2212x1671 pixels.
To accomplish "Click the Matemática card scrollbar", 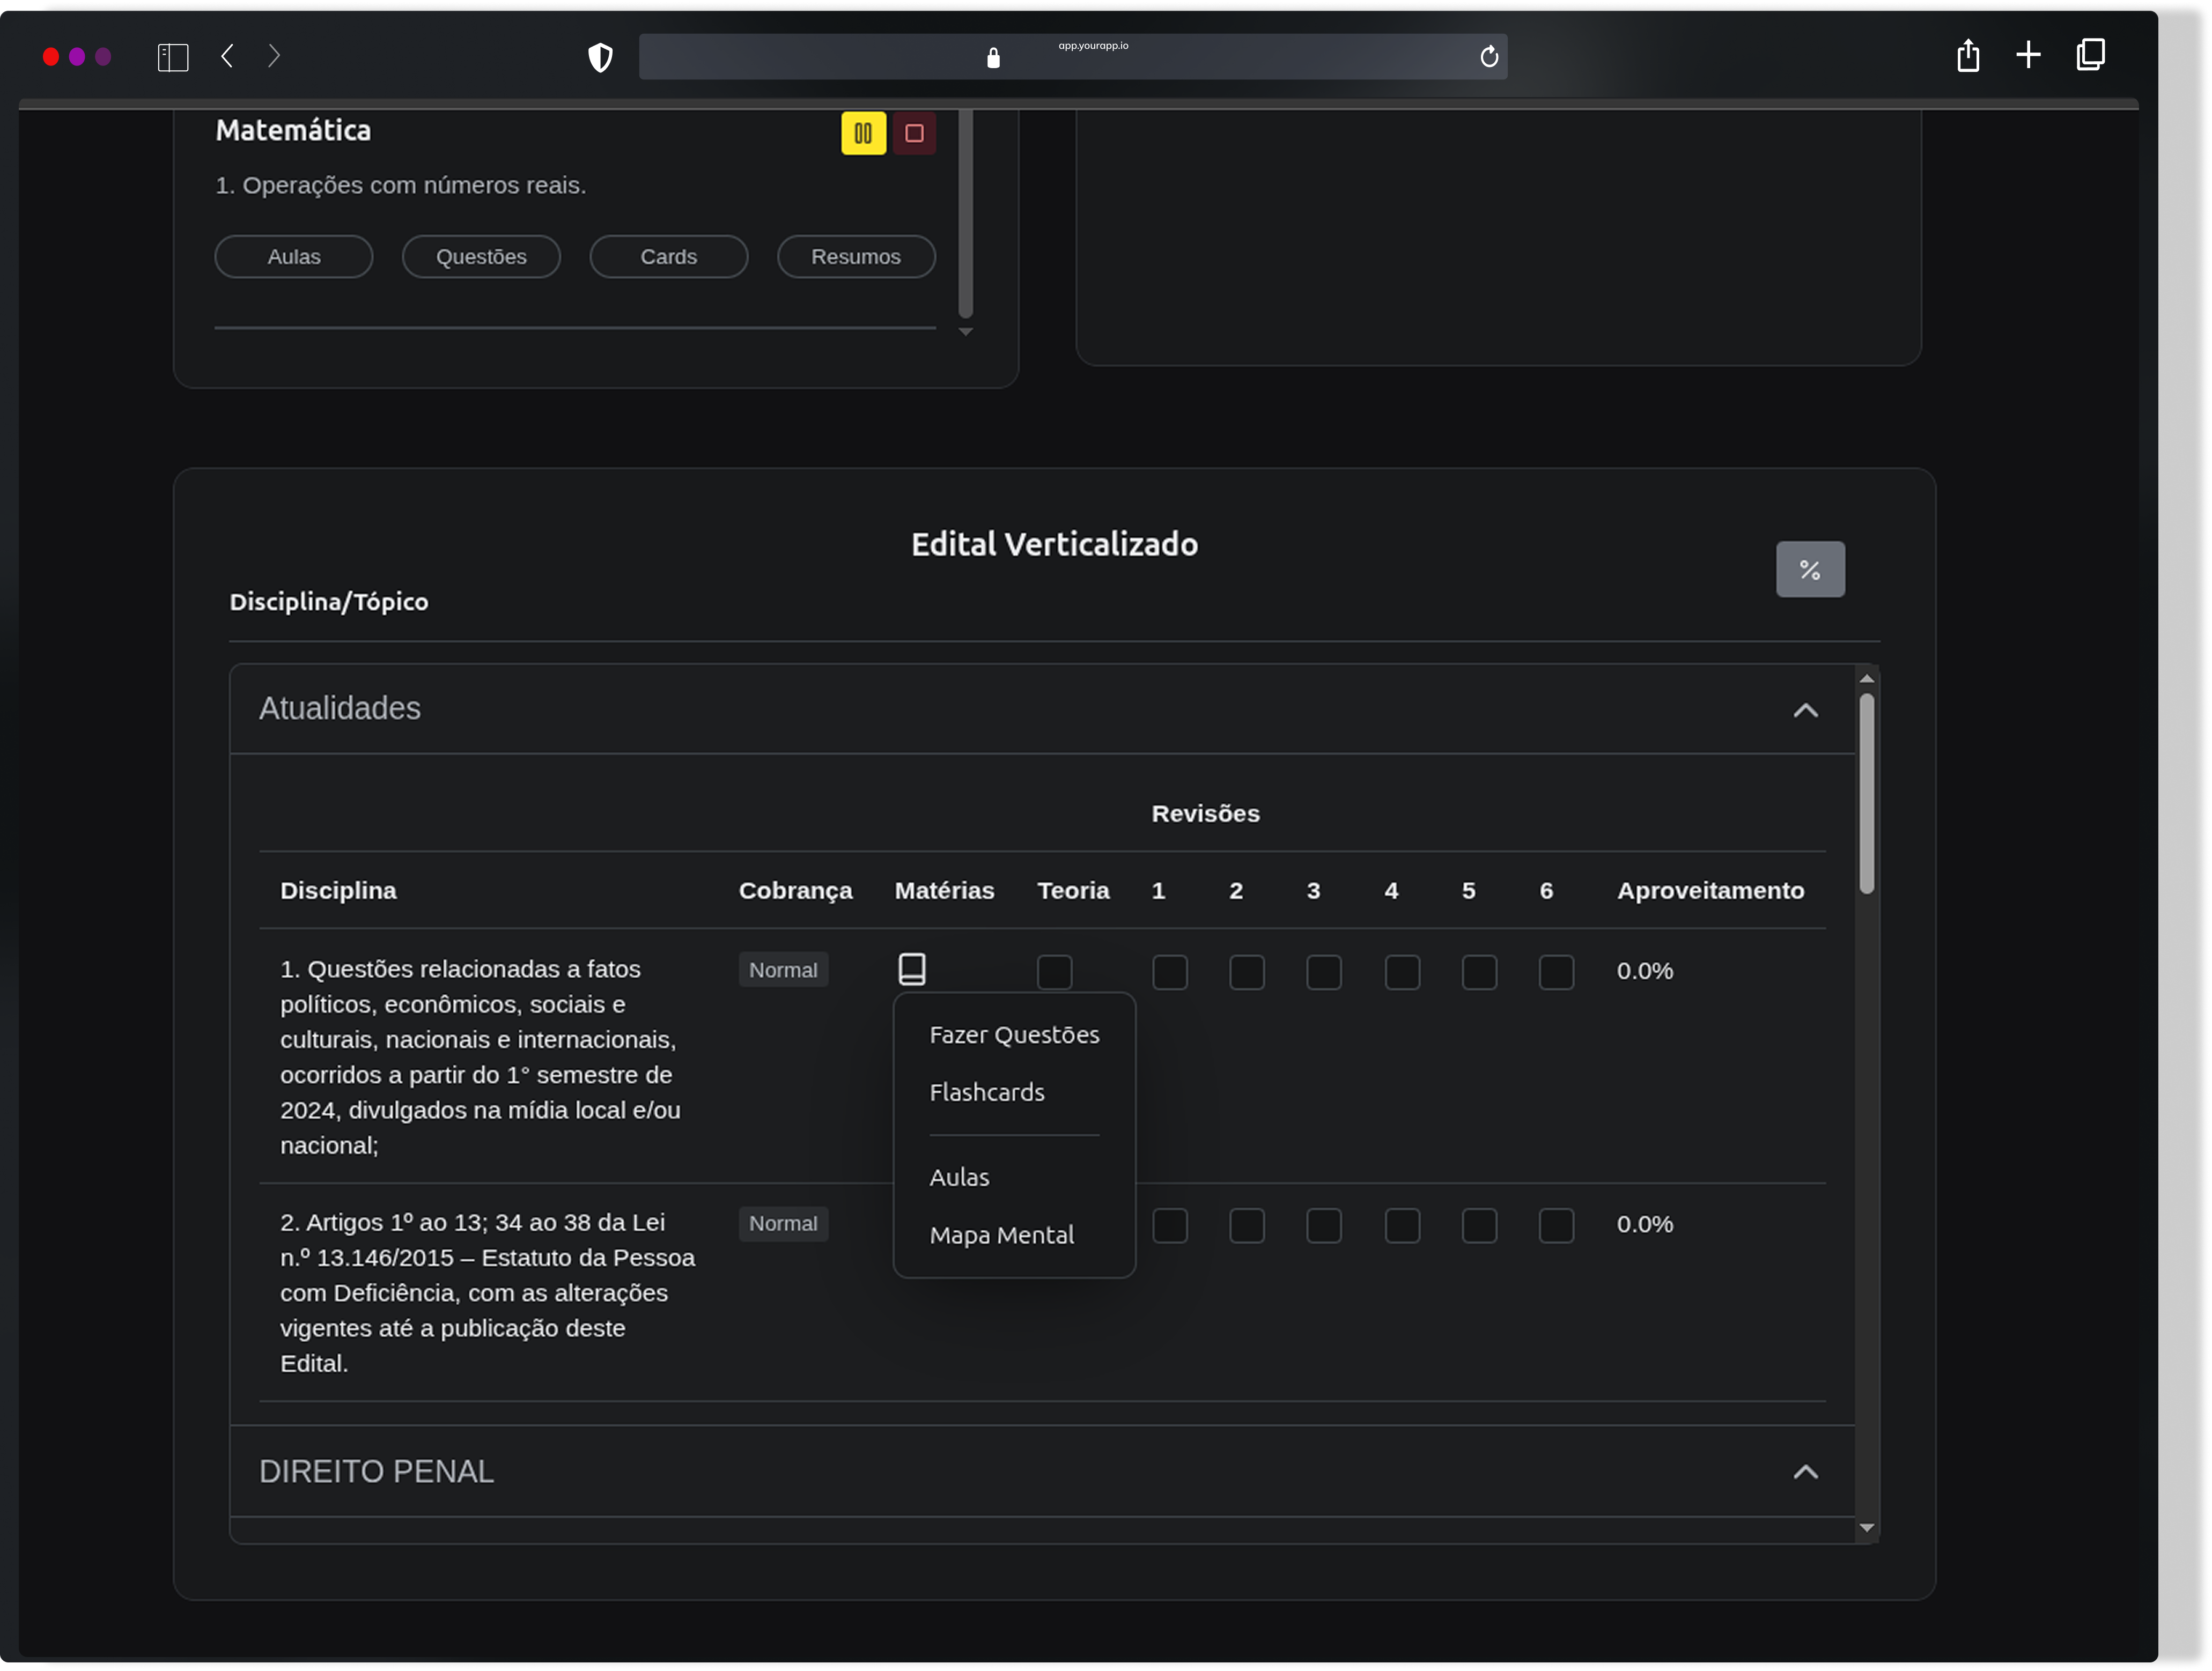I will pos(966,213).
